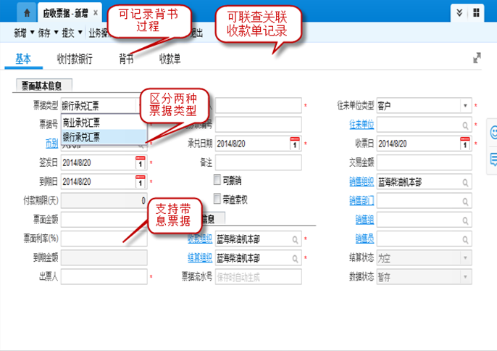Open calendar picker for 承兑日期
Viewport: 497px width, 351px height.
pos(295,143)
